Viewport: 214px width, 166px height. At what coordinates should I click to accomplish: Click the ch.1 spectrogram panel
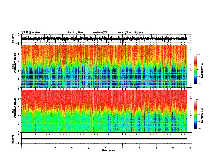104,66
